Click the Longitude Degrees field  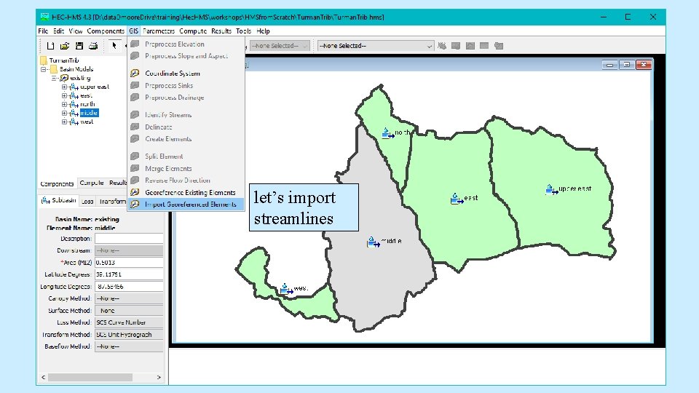[129, 287]
